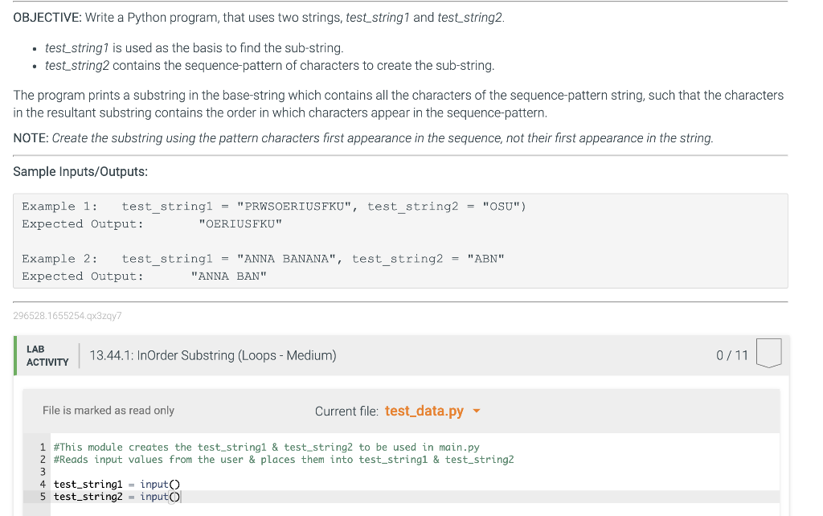Click line number 5 in the editor
823x516 pixels.
click(42, 496)
